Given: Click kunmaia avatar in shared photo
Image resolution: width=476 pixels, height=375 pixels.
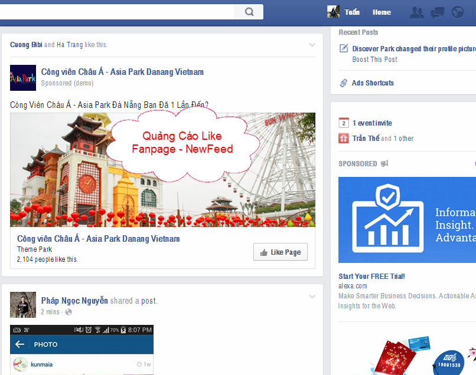Looking at the screenshot, I should click(20, 364).
